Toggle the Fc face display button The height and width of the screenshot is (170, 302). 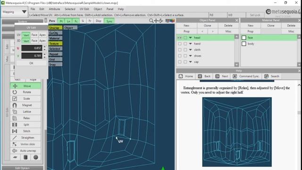tap(76, 21)
